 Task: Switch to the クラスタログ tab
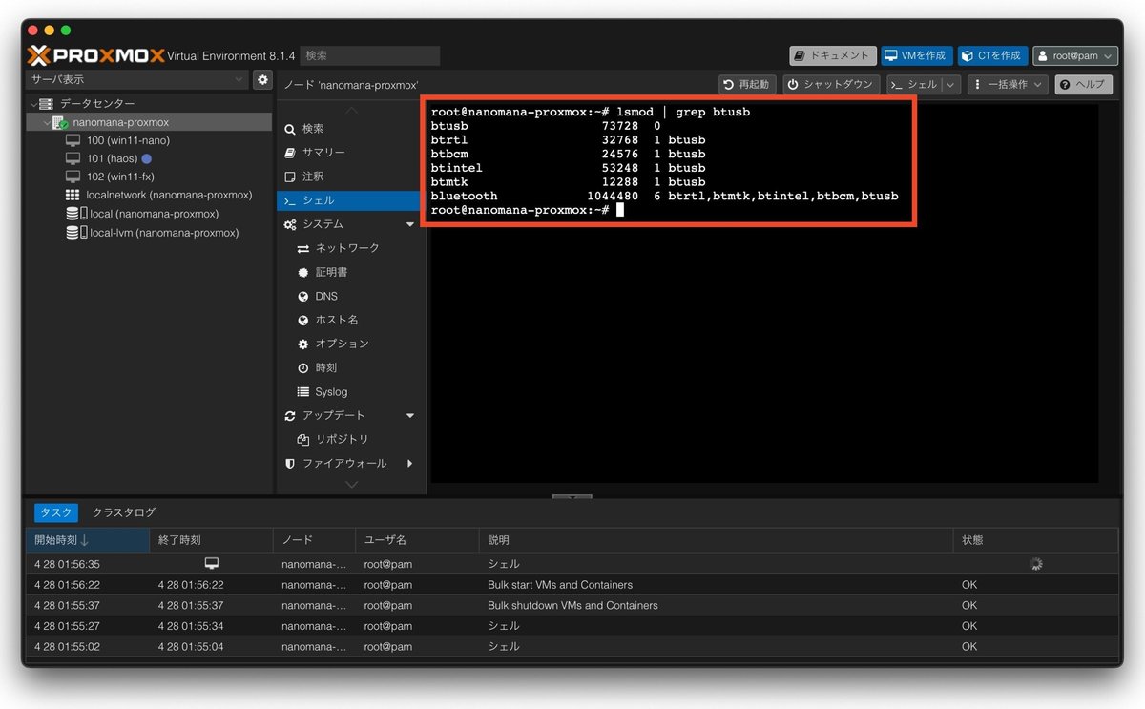pyautogui.click(x=123, y=512)
